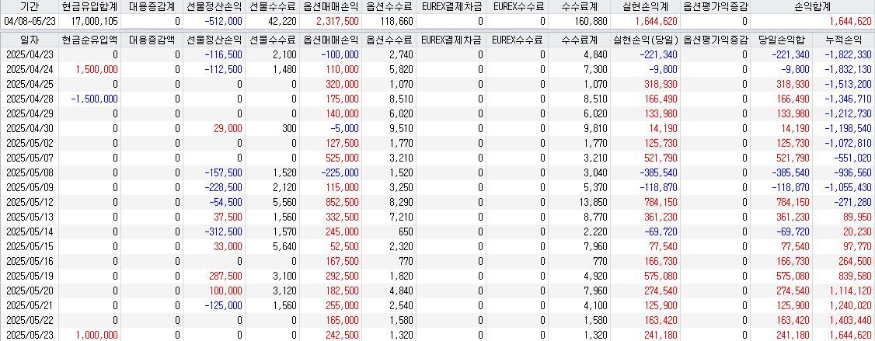Select the date row 2025/04/28
Viewport: 875px width, 341px height.
tap(29, 99)
